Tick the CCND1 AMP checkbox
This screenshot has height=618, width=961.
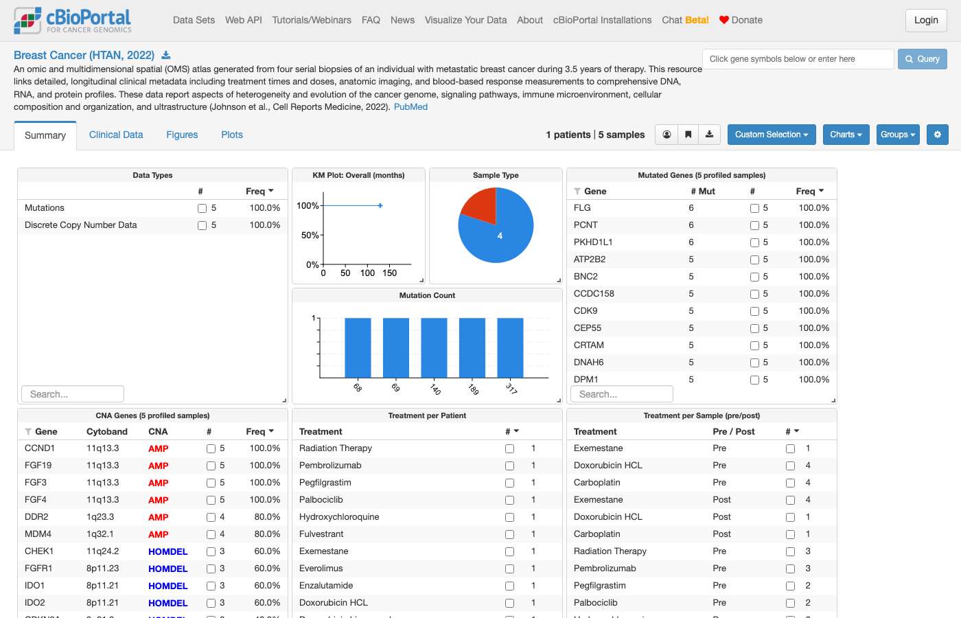(x=211, y=448)
